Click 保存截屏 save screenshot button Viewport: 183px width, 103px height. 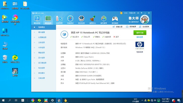(x=131, y=27)
